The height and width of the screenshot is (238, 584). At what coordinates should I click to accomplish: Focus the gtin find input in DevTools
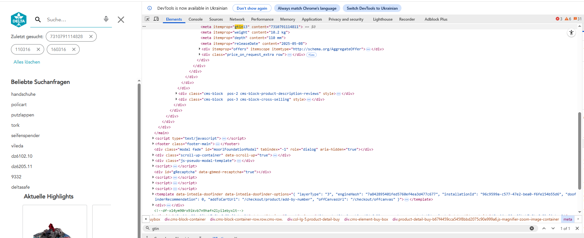(340, 228)
